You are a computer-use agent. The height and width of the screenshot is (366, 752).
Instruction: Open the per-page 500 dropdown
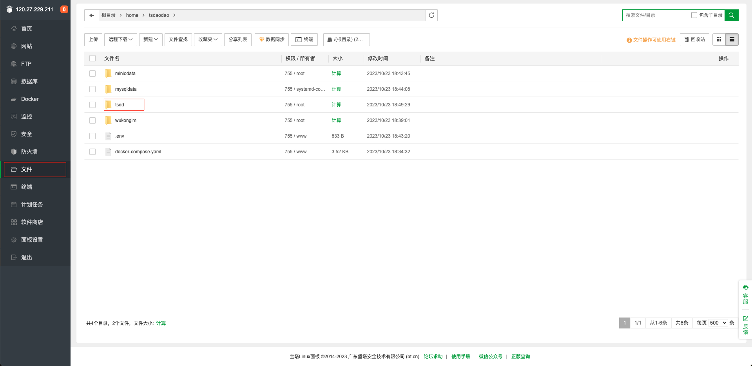click(x=718, y=323)
